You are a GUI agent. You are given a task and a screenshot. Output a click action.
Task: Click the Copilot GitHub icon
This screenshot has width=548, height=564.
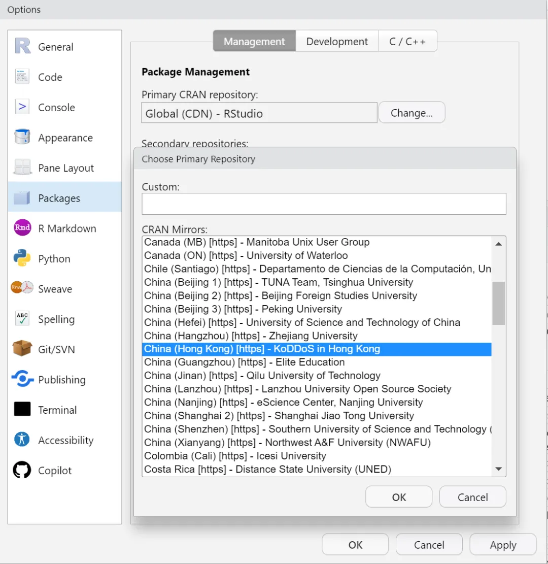[x=22, y=470]
